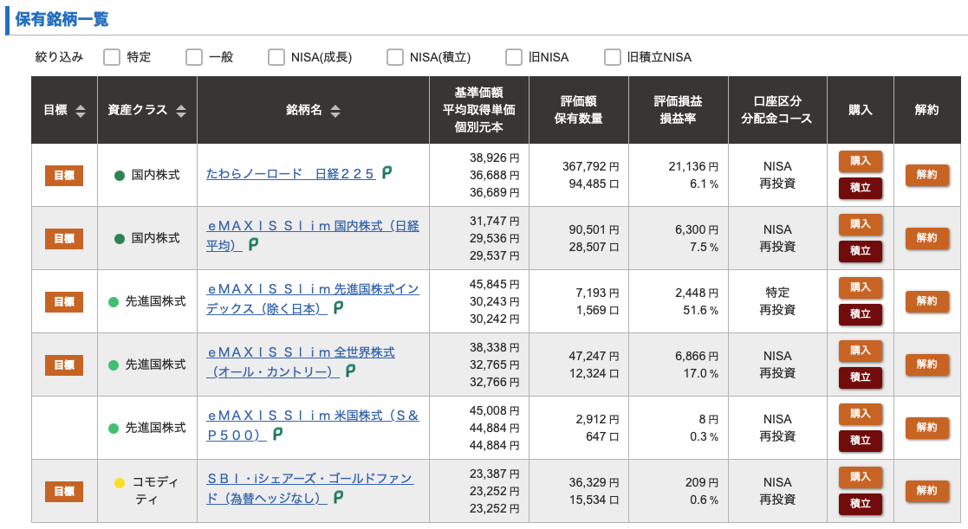Viewport: 968px width, 529px height.
Task: Click 積立 button in the ゴールドファンド row
Action: pyautogui.click(x=860, y=504)
